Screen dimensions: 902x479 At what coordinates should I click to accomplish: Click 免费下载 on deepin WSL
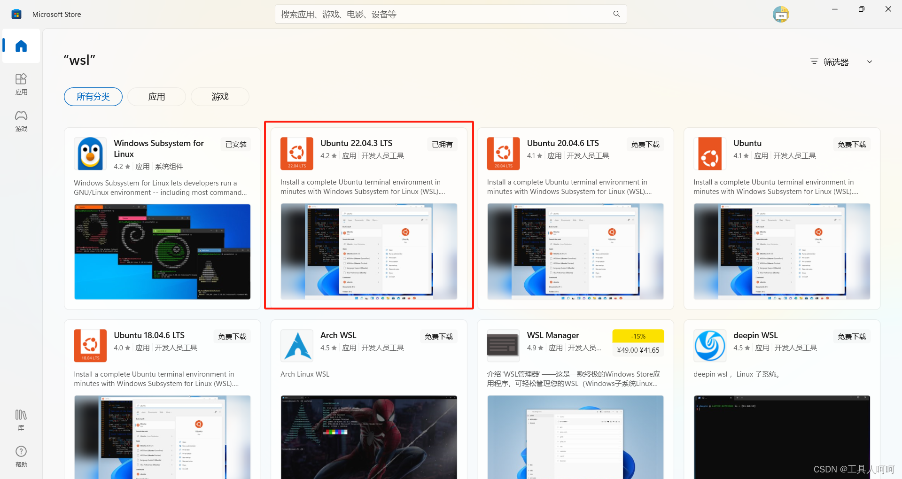click(x=852, y=336)
